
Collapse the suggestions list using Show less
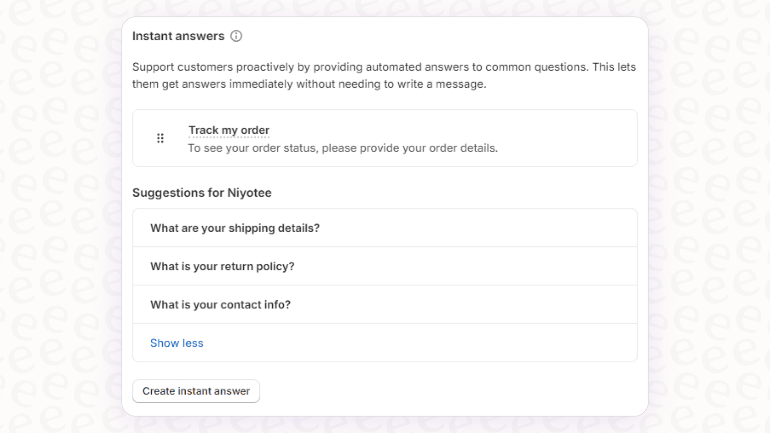(177, 343)
